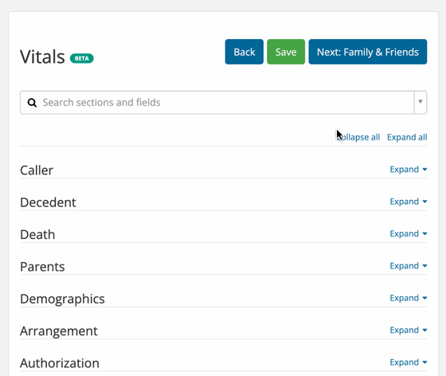
Task: Select the Authorization section heading
Action: click(60, 363)
